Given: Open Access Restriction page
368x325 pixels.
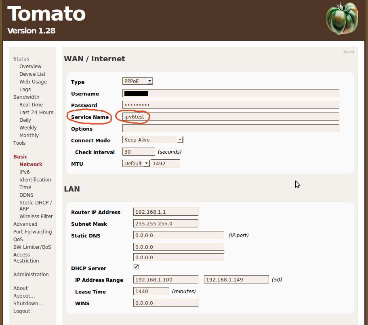Looking at the screenshot, I should coord(26,258).
